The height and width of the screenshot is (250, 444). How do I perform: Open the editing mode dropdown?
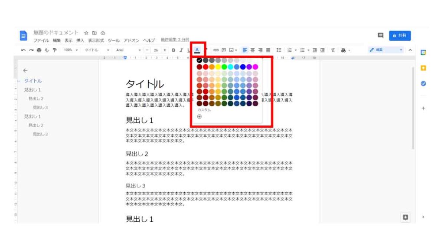coord(385,50)
